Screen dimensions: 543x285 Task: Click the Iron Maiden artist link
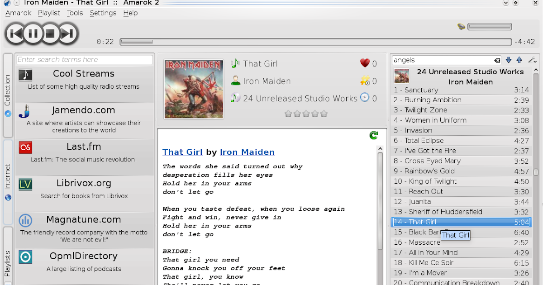[247, 152]
